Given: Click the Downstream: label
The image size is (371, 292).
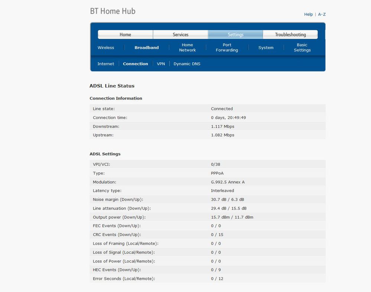Looking at the screenshot, I should coord(106,127).
